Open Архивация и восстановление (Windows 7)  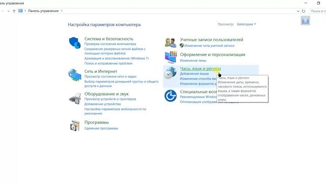coord(117,58)
